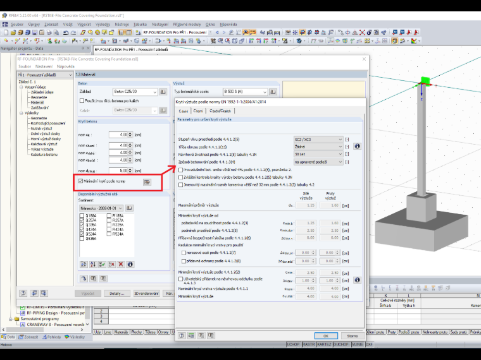The height and width of the screenshot is (360, 481).
Task: Click the sort A-Z icon below mesh list
Action: (x=93, y=264)
